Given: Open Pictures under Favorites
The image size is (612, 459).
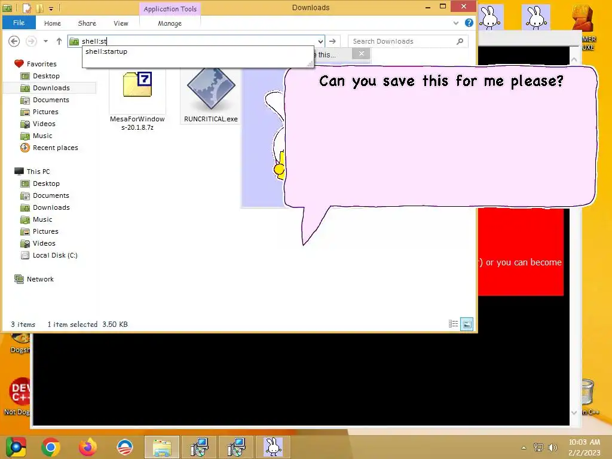Looking at the screenshot, I should (45, 112).
